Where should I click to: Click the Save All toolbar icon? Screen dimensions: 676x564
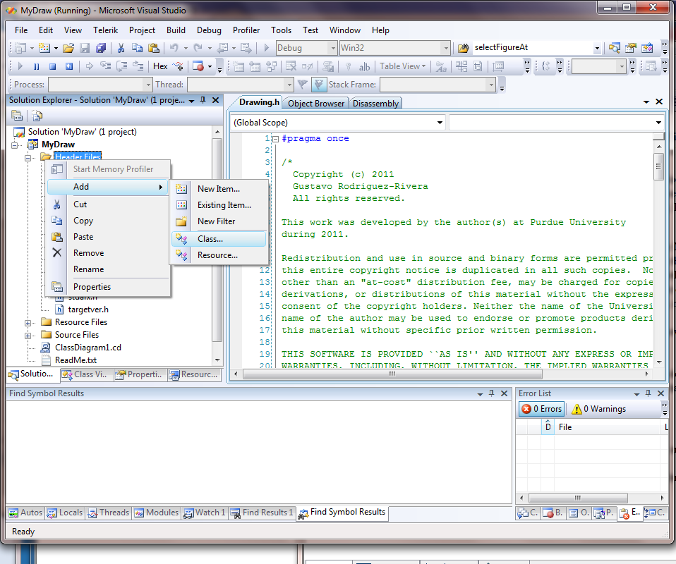101,48
